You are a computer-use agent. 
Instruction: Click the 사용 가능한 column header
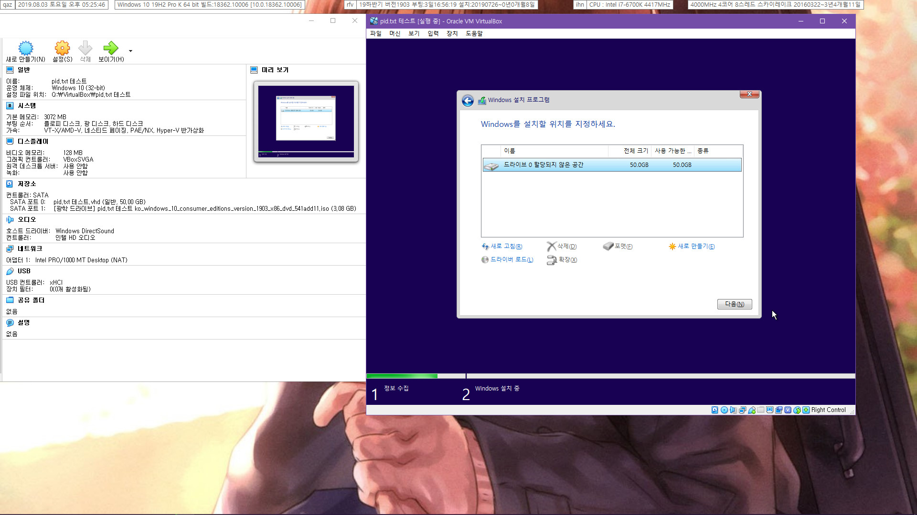click(672, 151)
